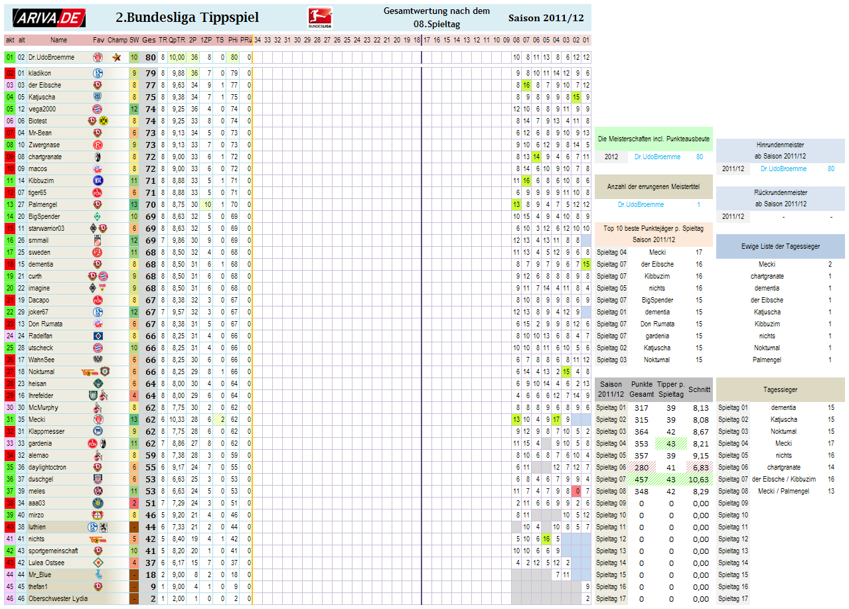
Task: Click the name 'Palmengel' in the ranking table
Action: tap(42, 205)
